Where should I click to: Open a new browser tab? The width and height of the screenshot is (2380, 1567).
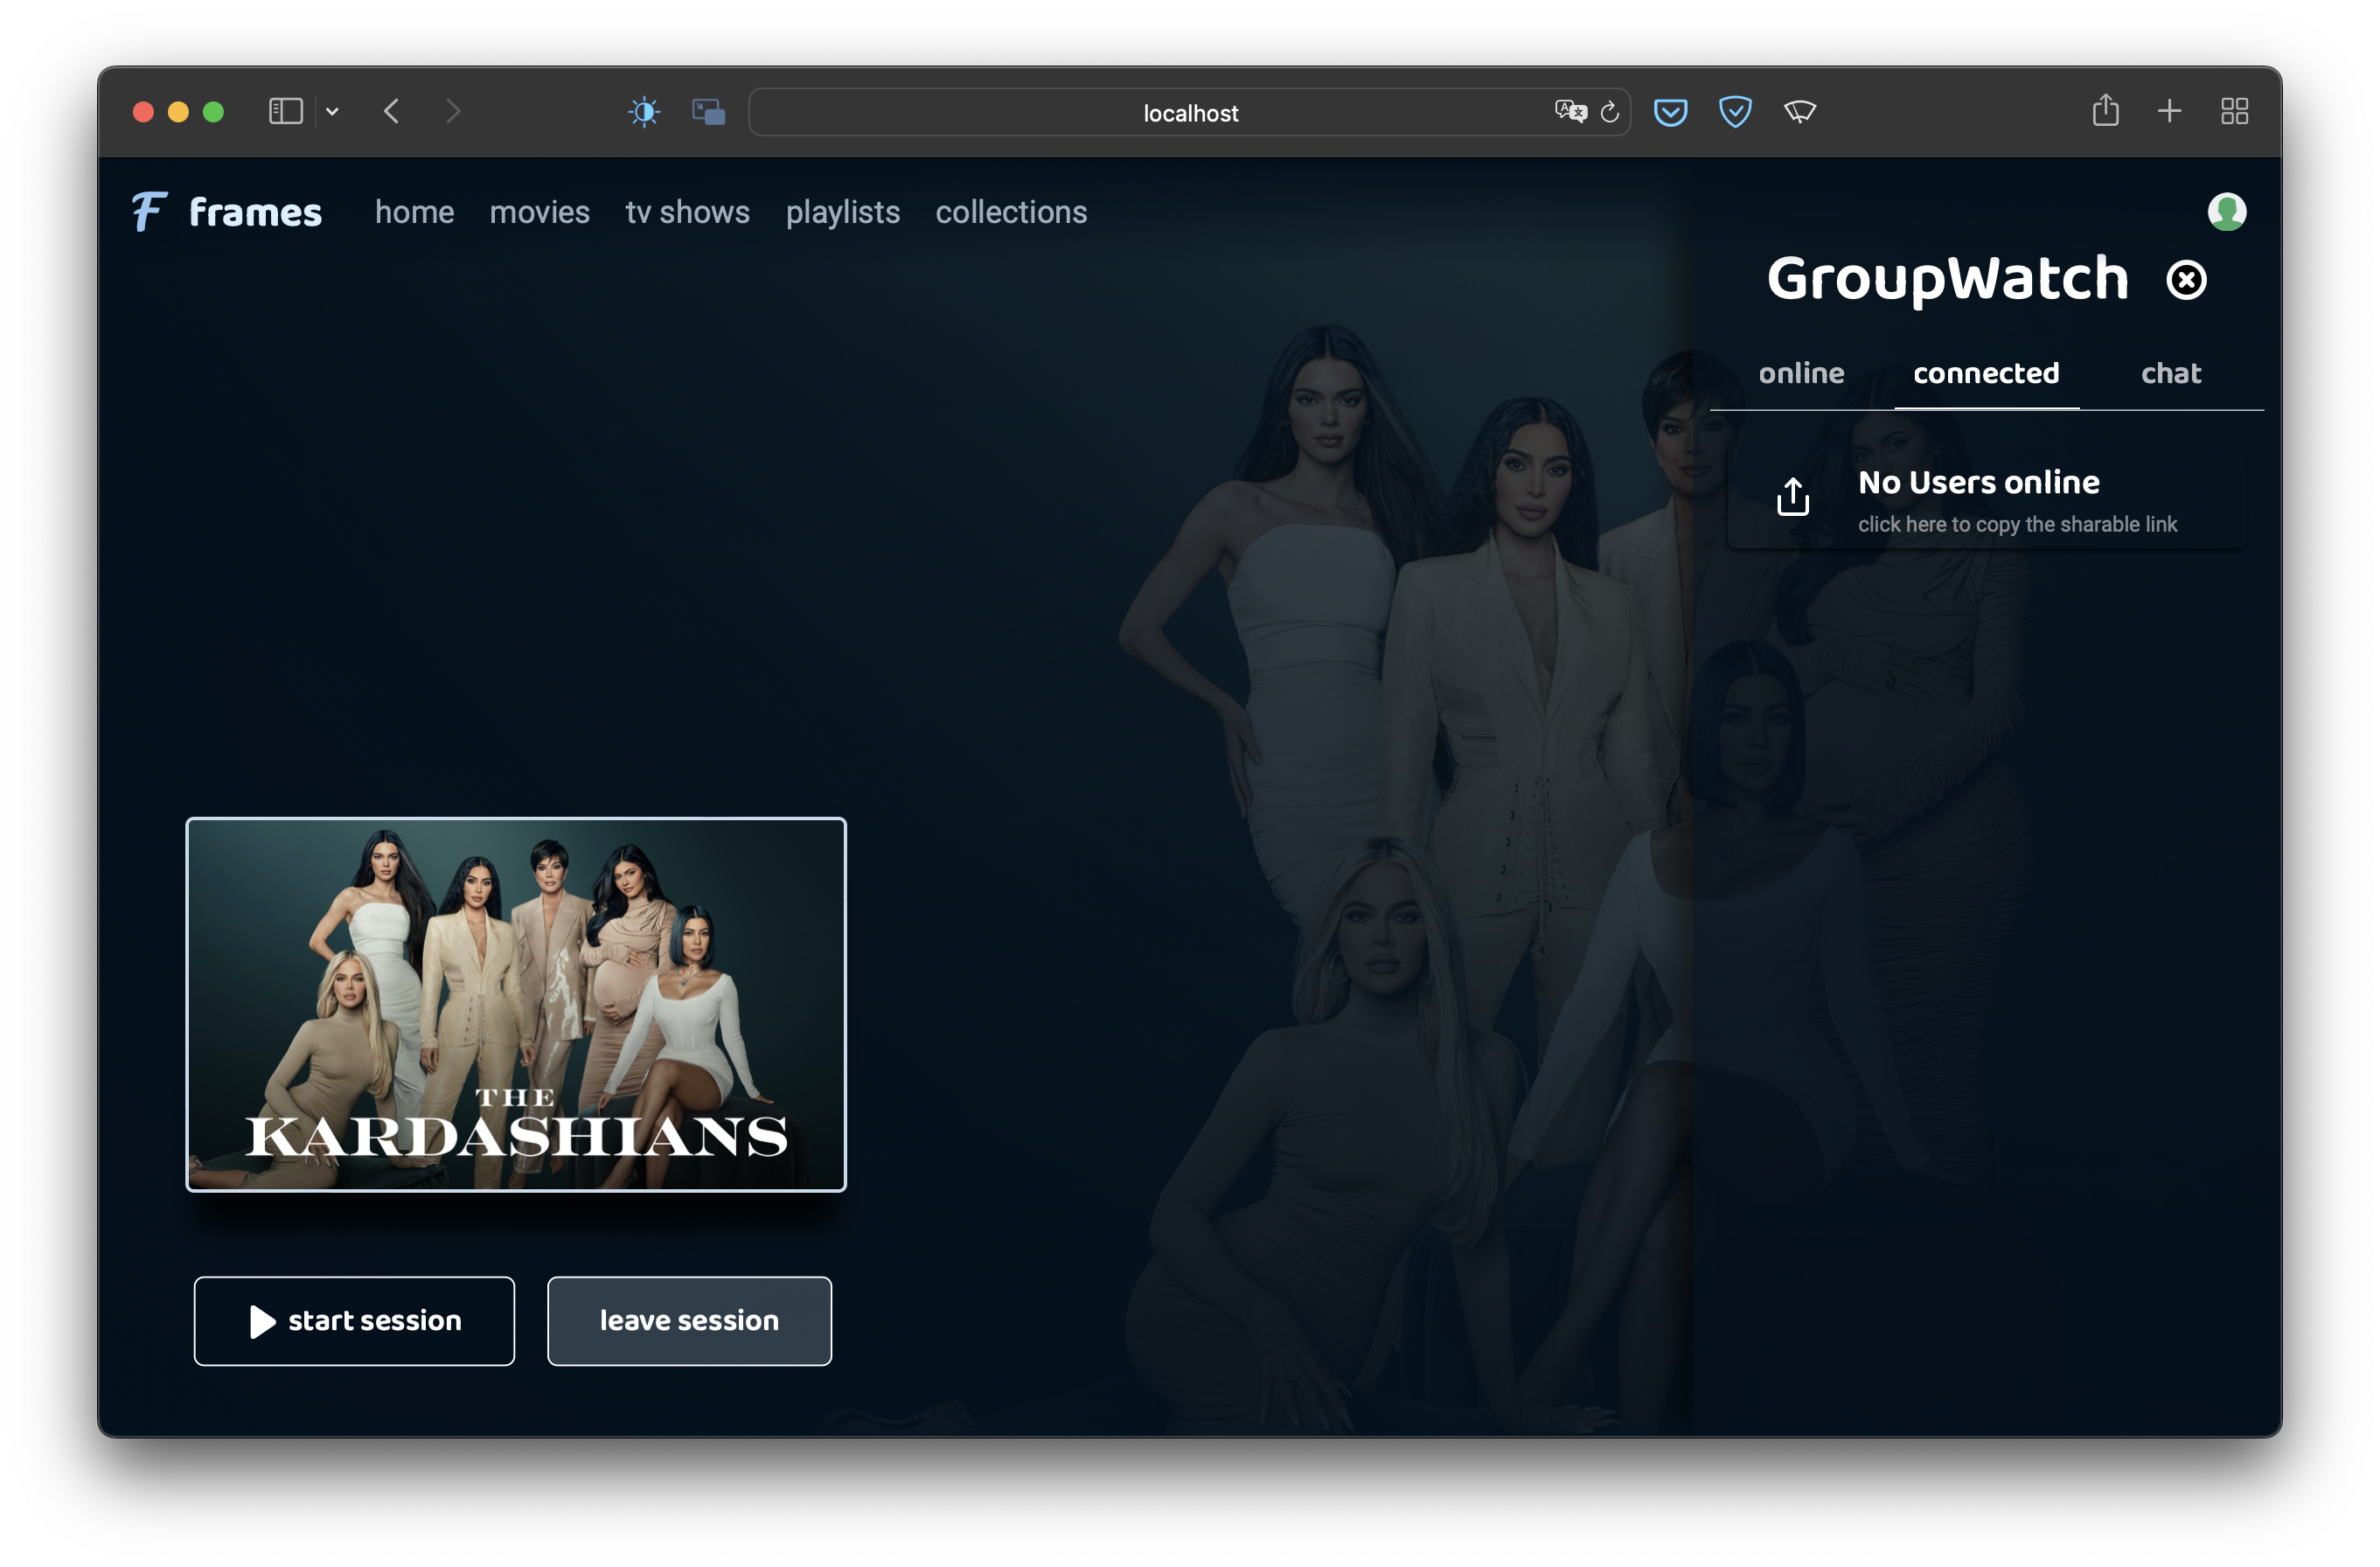pyautogui.click(x=2169, y=111)
